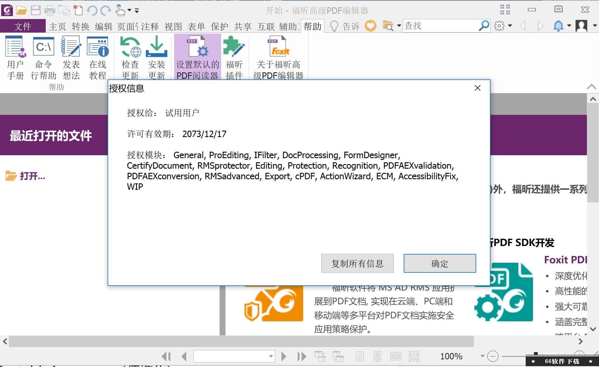The height and width of the screenshot is (367, 599).
Task: Click 发表想法 post idea icon
Action: click(71, 58)
